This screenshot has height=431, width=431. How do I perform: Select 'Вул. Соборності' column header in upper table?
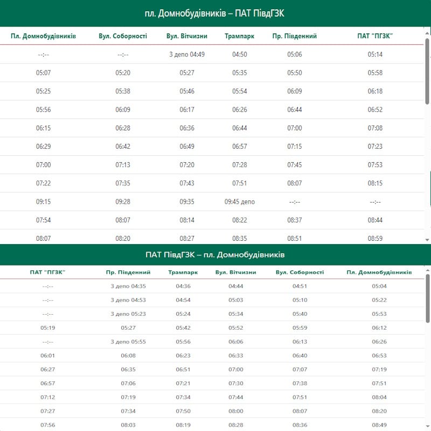123,36
